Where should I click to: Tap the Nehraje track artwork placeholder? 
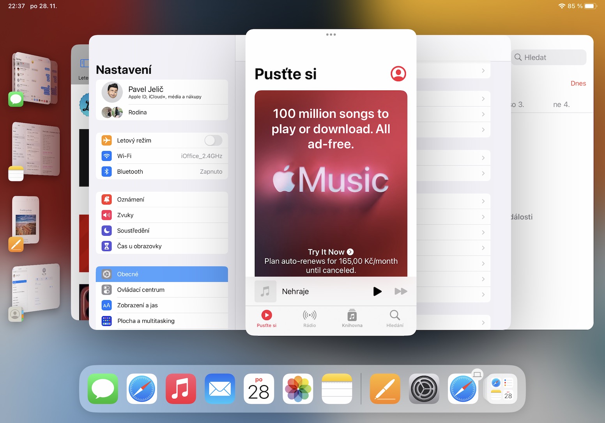pyautogui.click(x=265, y=291)
